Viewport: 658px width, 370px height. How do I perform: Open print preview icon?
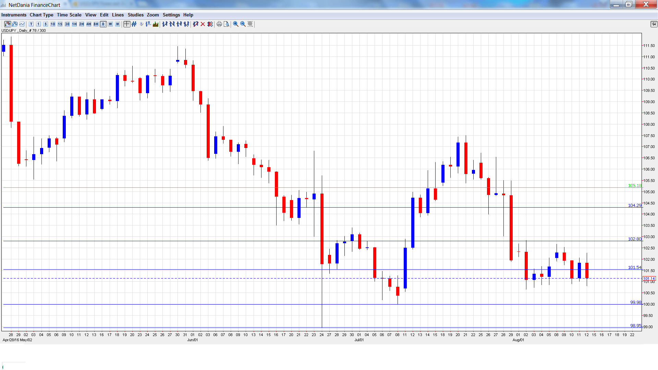pyautogui.click(x=226, y=24)
